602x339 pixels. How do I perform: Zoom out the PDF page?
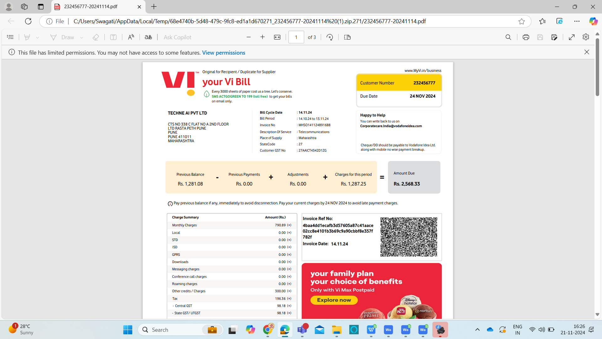pos(249,37)
